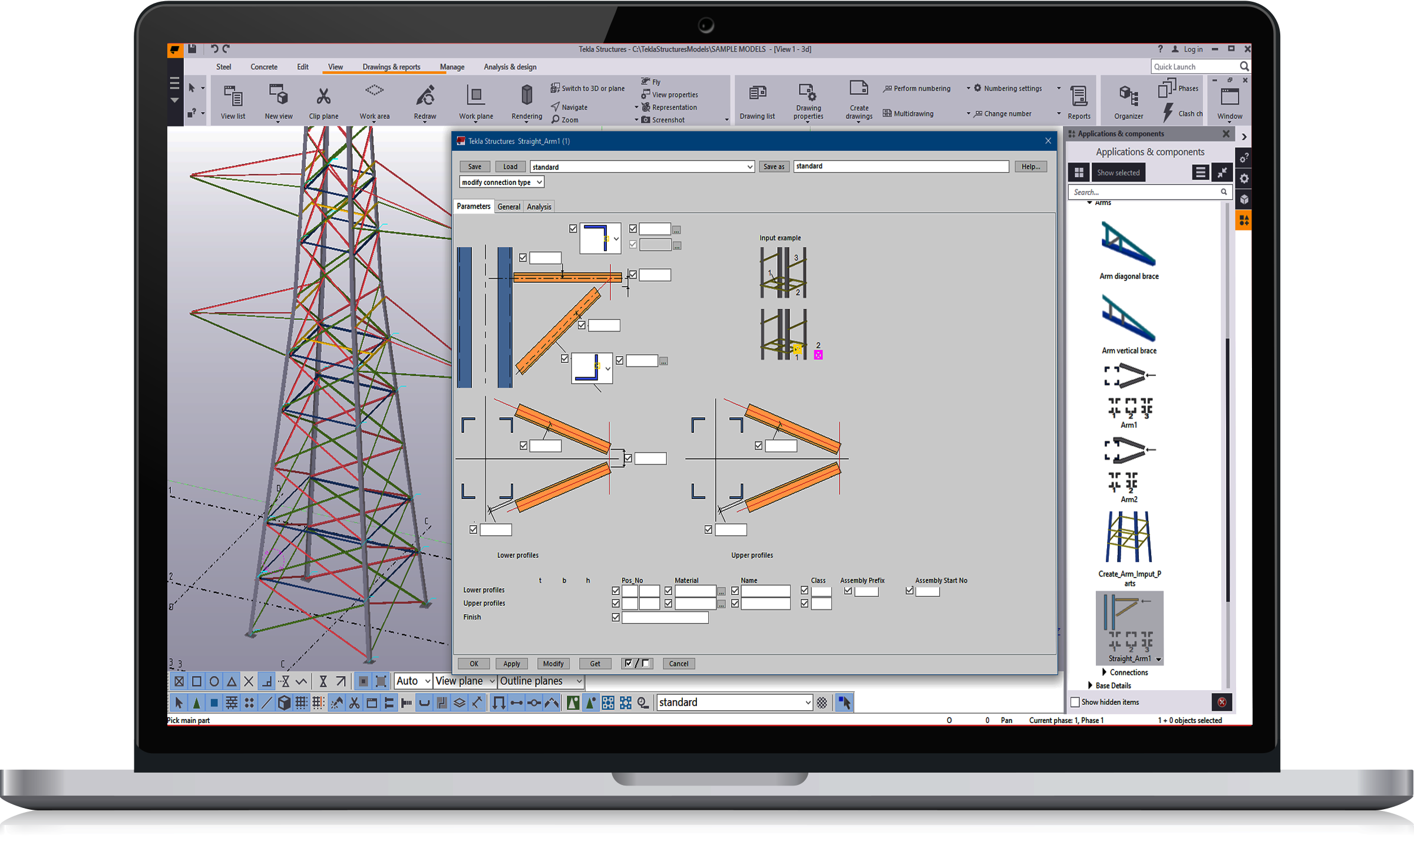Toggle the Assembly Prefix checkbox
Viewport: 1414px width, 851px height.
click(847, 591)
